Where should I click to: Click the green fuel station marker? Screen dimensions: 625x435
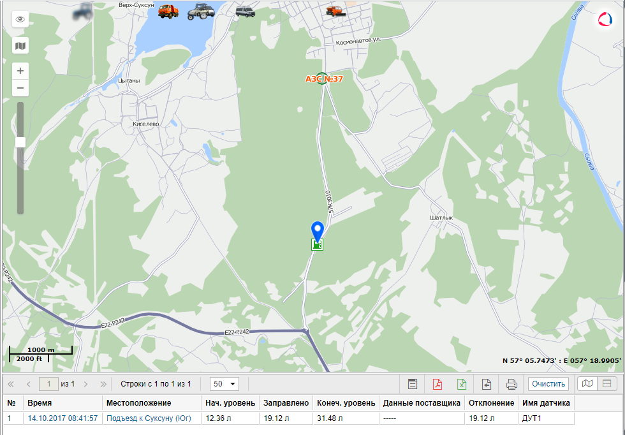click(318, 244)
